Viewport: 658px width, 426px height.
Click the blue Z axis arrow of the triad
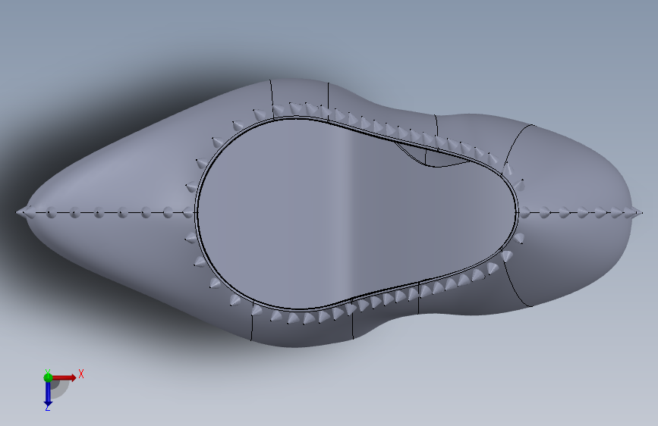[48, 394]
